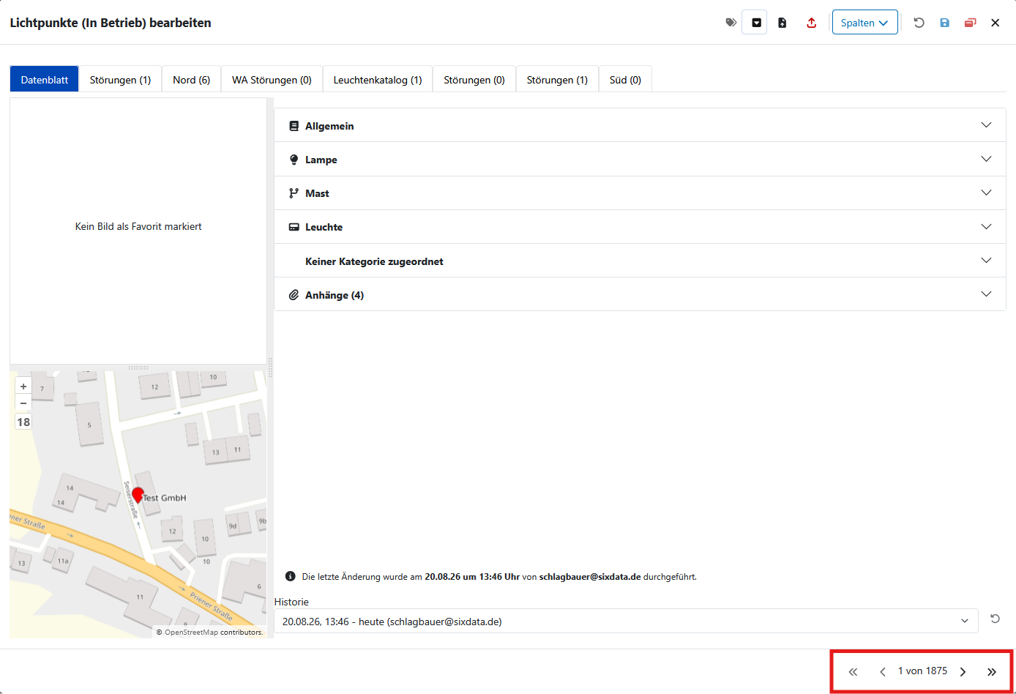Click the schlagbauer@sixdata.de text in change note
This screenshot has height=694, width=1016.
(590, 577)
